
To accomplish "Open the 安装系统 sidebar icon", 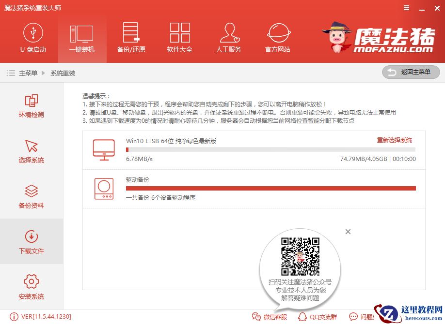I will 31,287.
